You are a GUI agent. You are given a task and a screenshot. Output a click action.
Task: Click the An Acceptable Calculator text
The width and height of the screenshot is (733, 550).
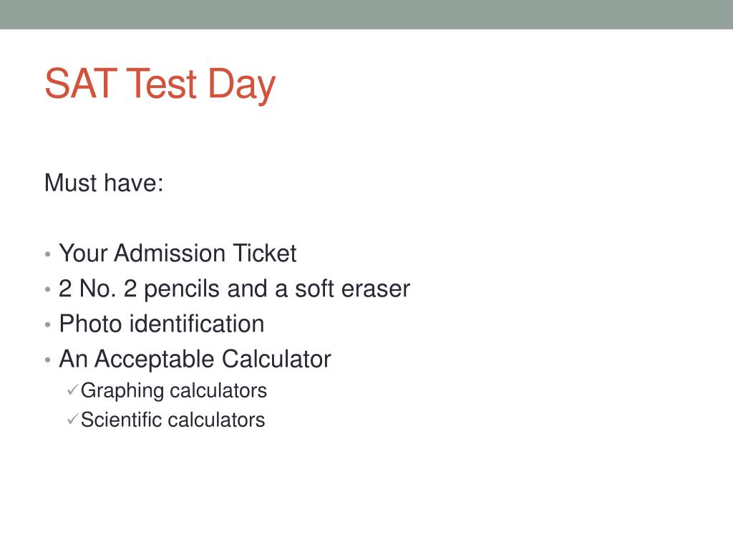(x=195, y=360)
